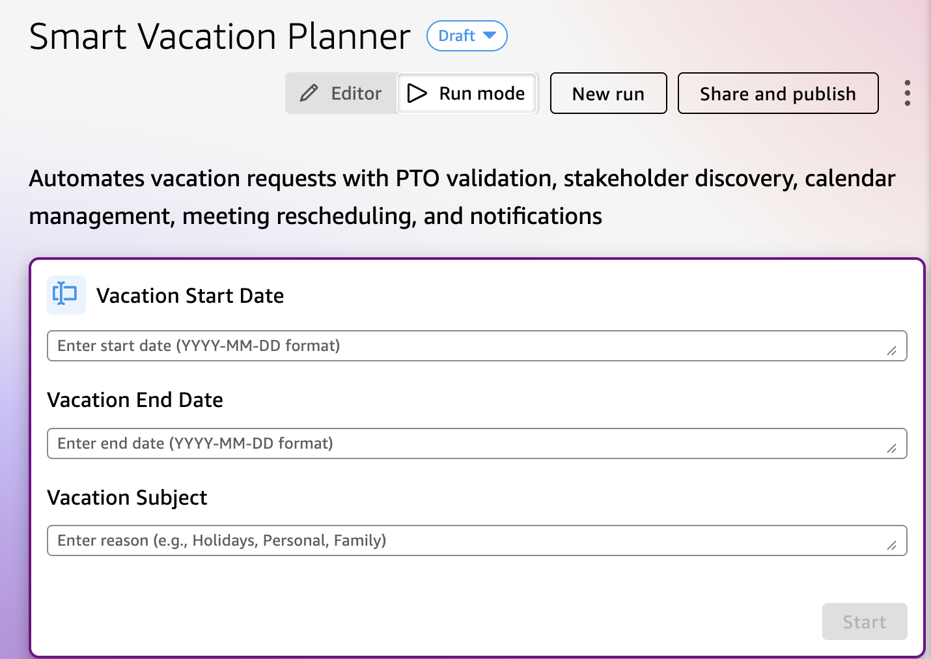Viewport: 931px width, 659px height.
Task: Click the play triangle icon for Run mode
Action: [x=417, y=93]
